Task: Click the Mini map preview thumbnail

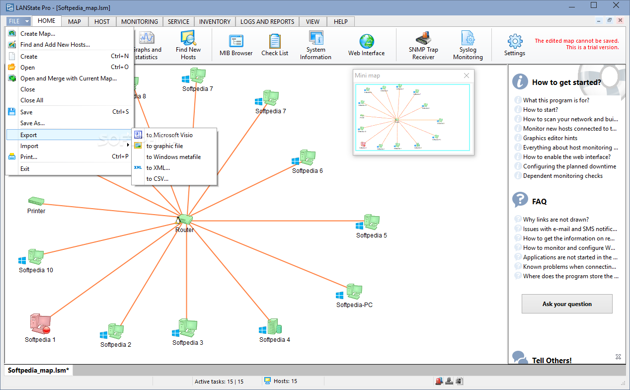Action: coord(413,117)
